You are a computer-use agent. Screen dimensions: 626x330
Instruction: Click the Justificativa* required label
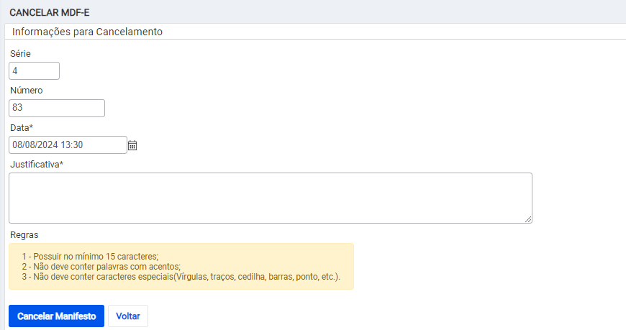click(37, 165)
